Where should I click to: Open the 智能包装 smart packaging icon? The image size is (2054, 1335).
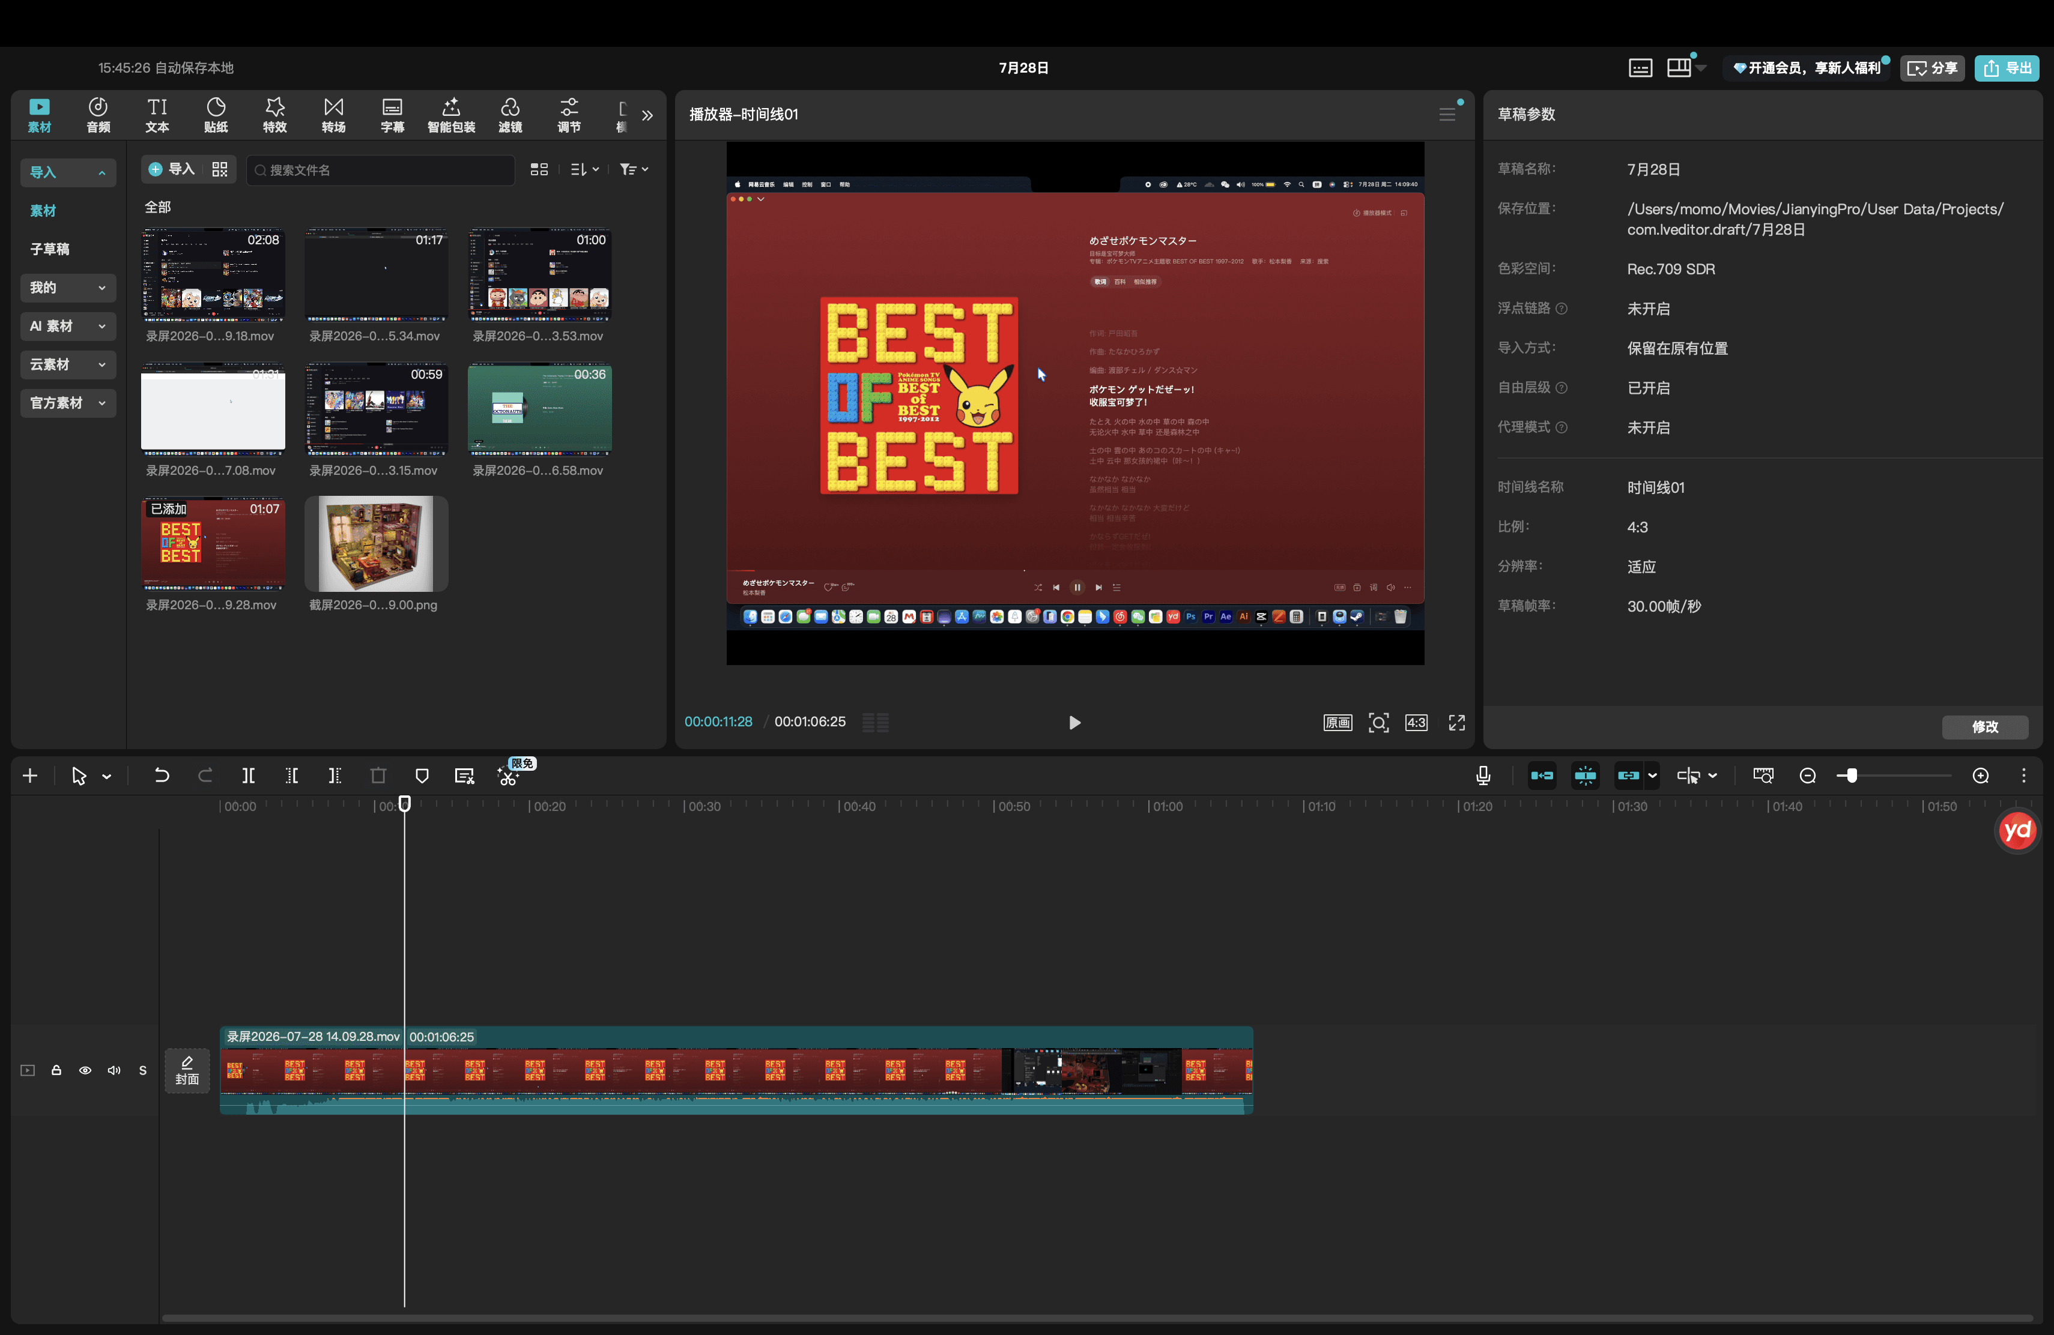coord(452,115)
